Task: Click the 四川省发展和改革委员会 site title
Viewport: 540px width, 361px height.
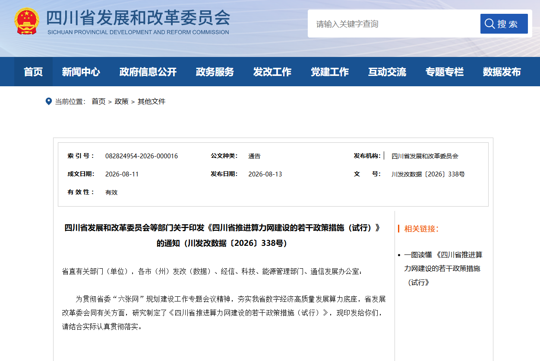Action: click(138, 17)
